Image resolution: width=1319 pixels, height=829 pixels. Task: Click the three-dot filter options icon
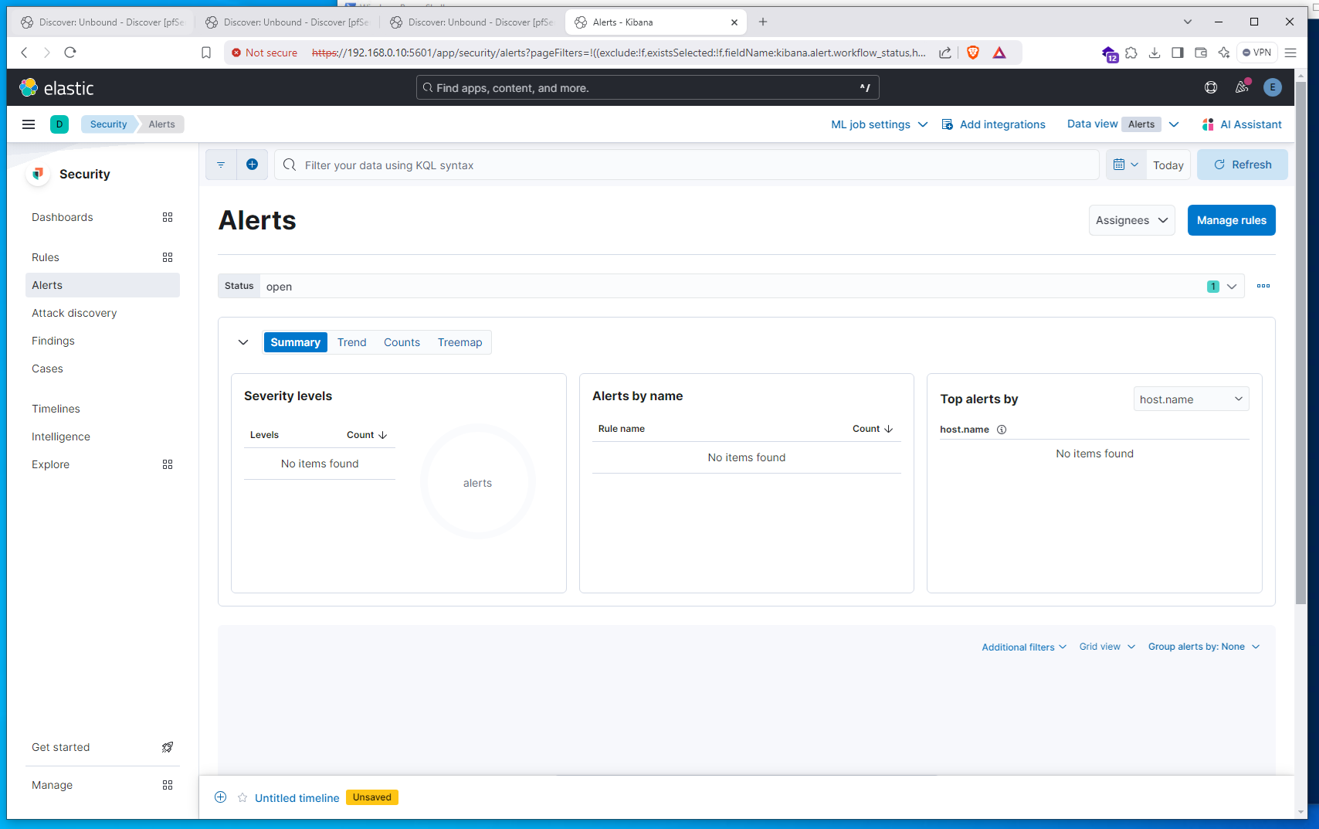(x=1263, y=286)
